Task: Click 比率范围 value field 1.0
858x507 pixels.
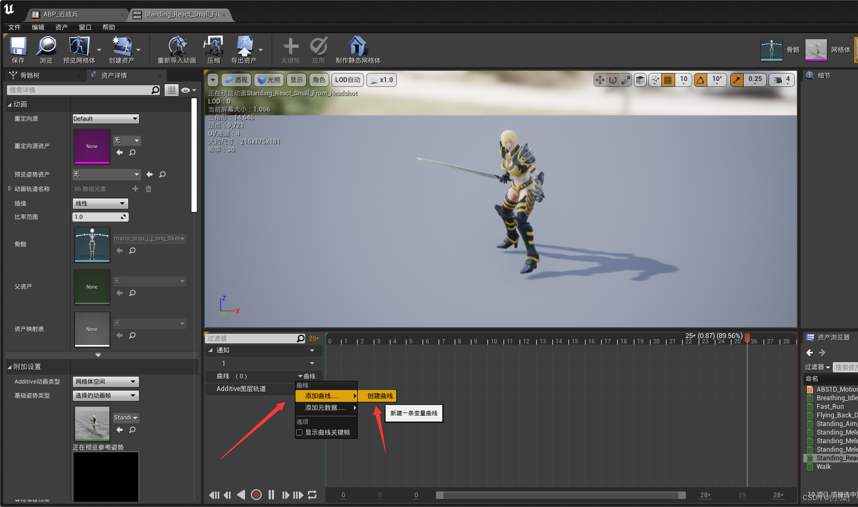Action: 100,217
